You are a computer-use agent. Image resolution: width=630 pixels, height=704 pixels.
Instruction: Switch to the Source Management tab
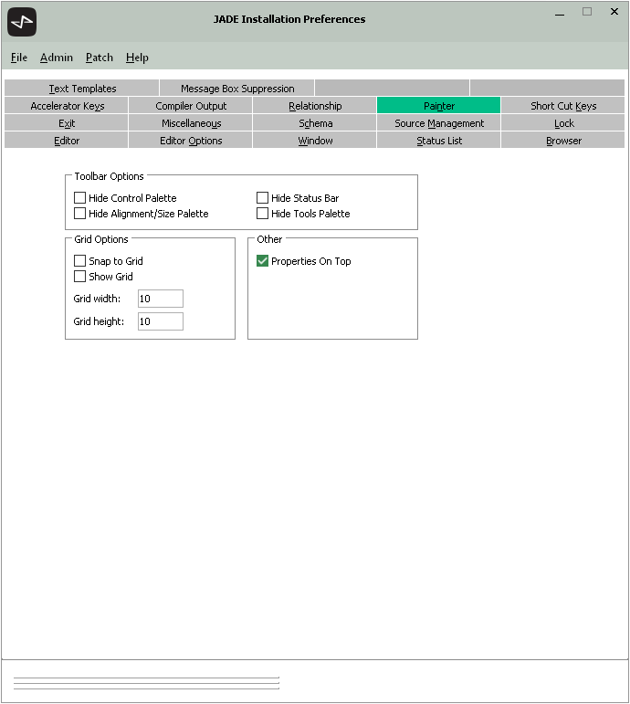coord(439,123)
